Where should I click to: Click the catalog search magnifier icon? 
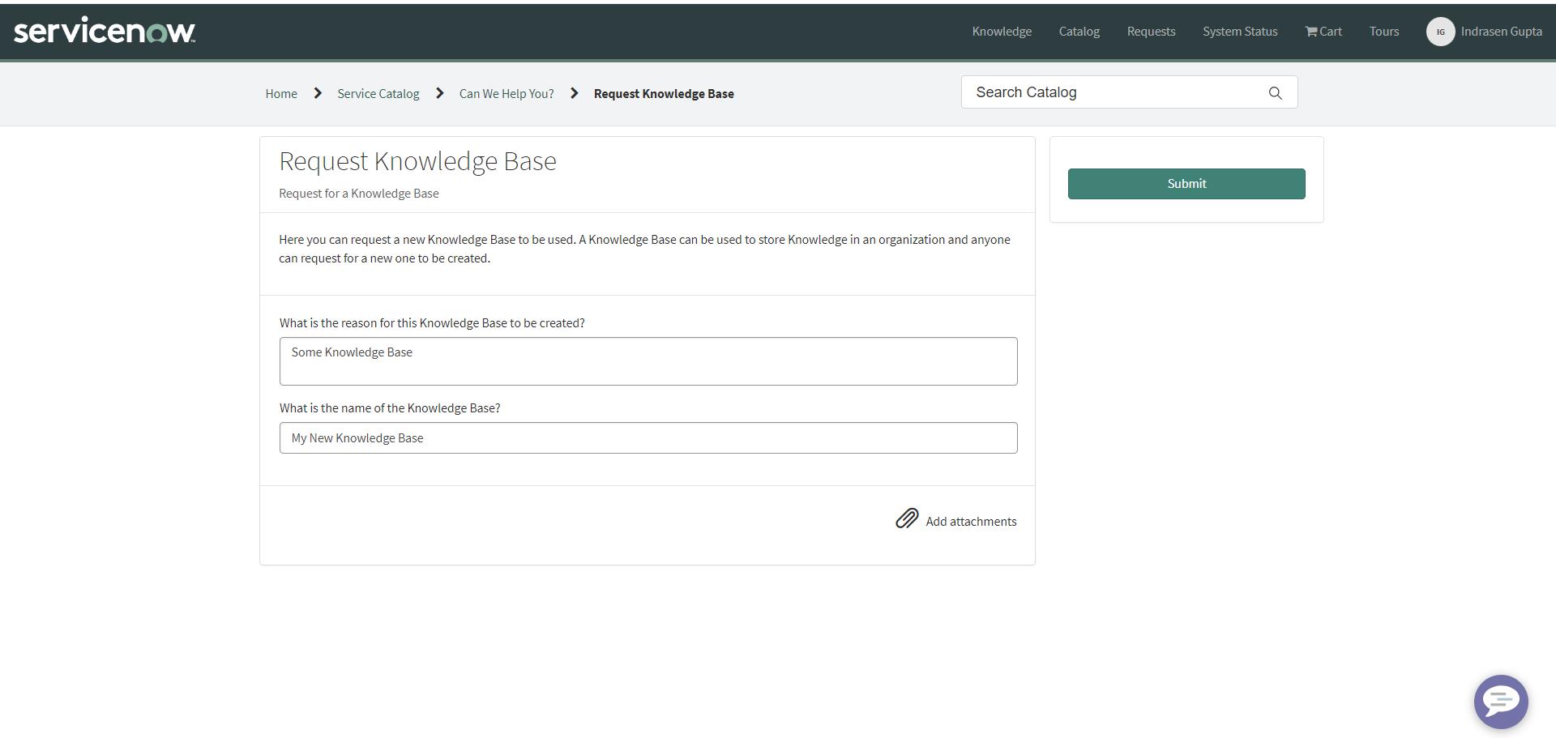[1275, 93]
